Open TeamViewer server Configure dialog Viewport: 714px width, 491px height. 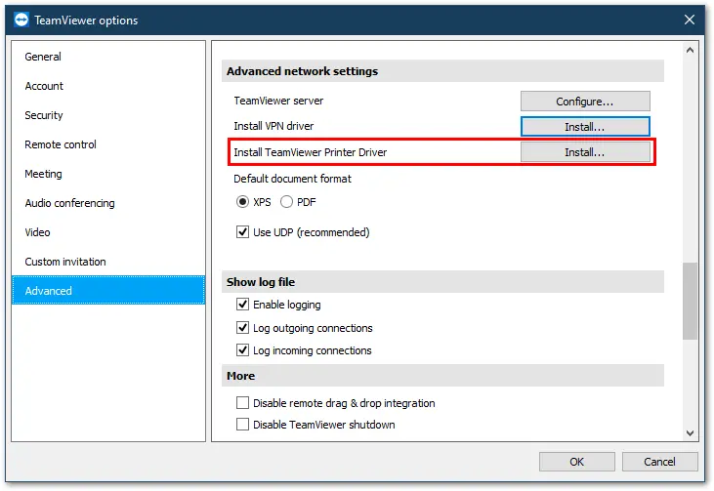click(585, 101)
